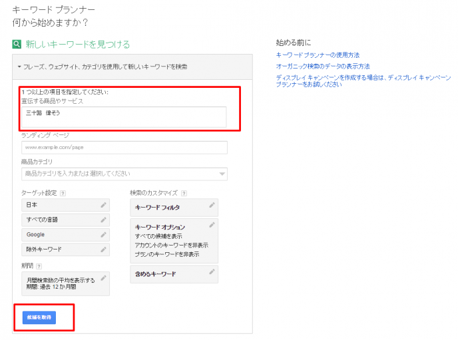Open the キーワード フィルタ box
This screenshot has width=458, height=340.
click(174, 208)
